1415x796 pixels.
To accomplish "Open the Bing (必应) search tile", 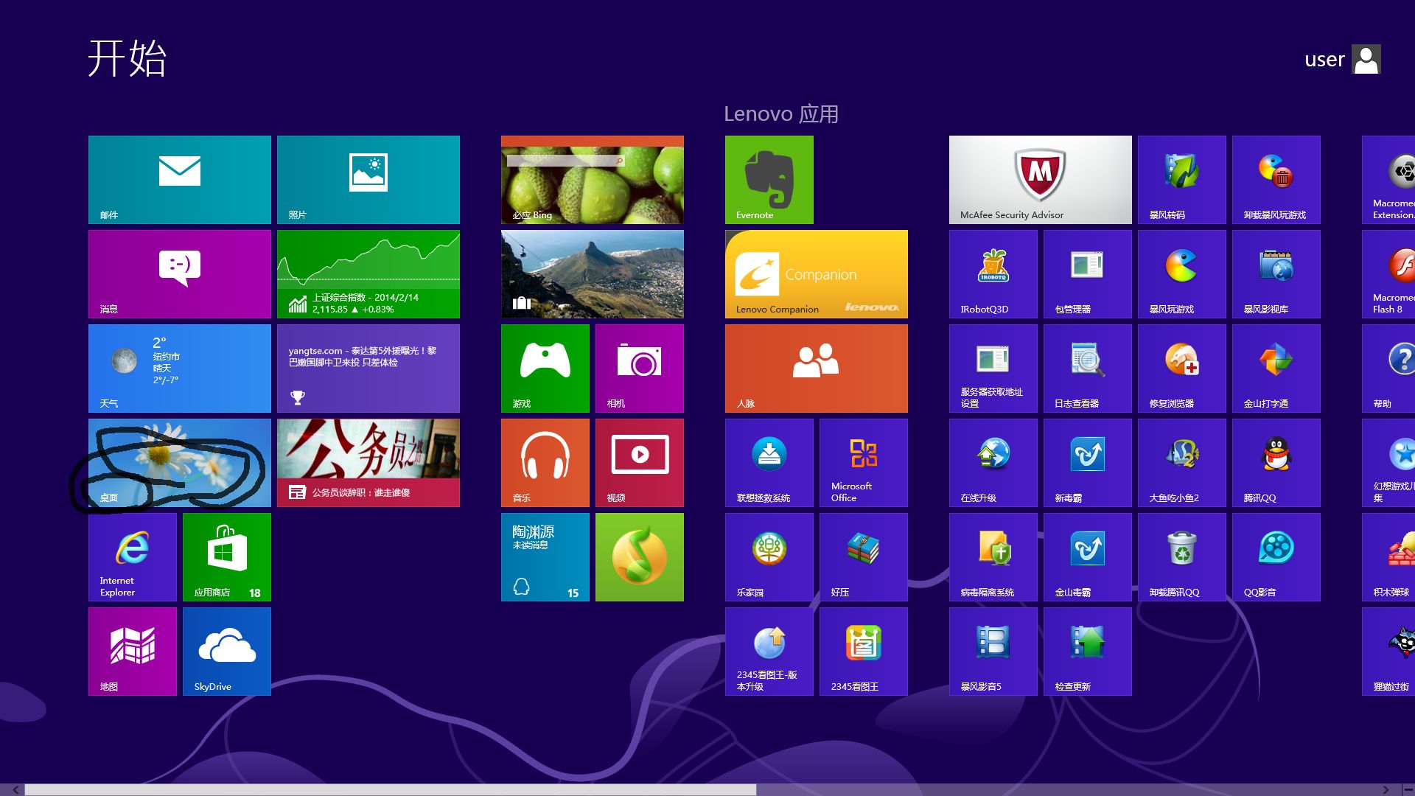I will 592,179.
